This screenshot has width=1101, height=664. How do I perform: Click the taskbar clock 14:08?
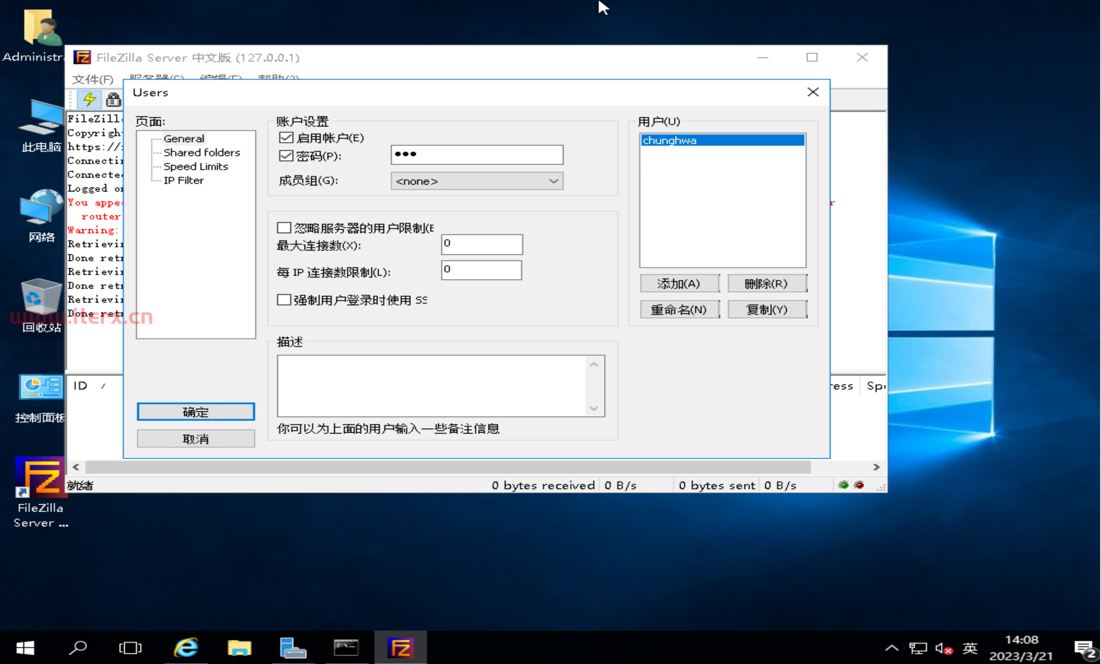pyautogui.click(x=1021, y=648)
